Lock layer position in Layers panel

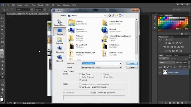pos(171,67)
